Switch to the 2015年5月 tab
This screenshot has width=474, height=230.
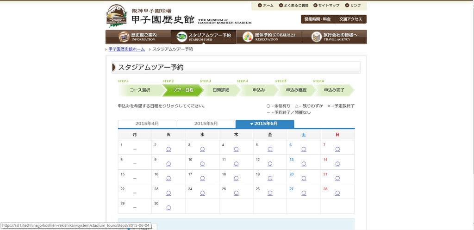click(x=206, y=124)
